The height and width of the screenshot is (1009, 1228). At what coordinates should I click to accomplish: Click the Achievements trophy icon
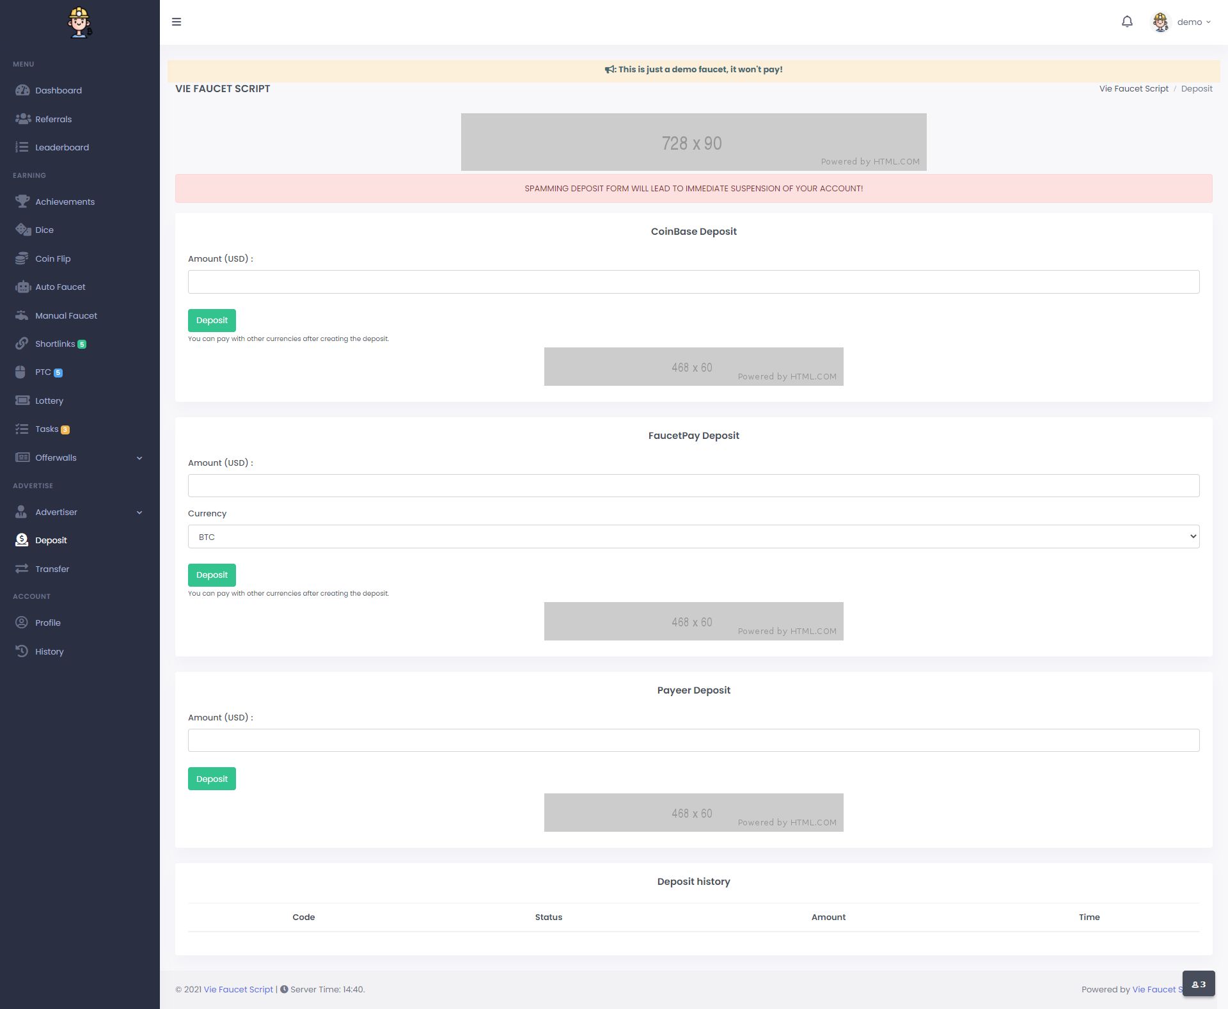[x=22, y=202]
